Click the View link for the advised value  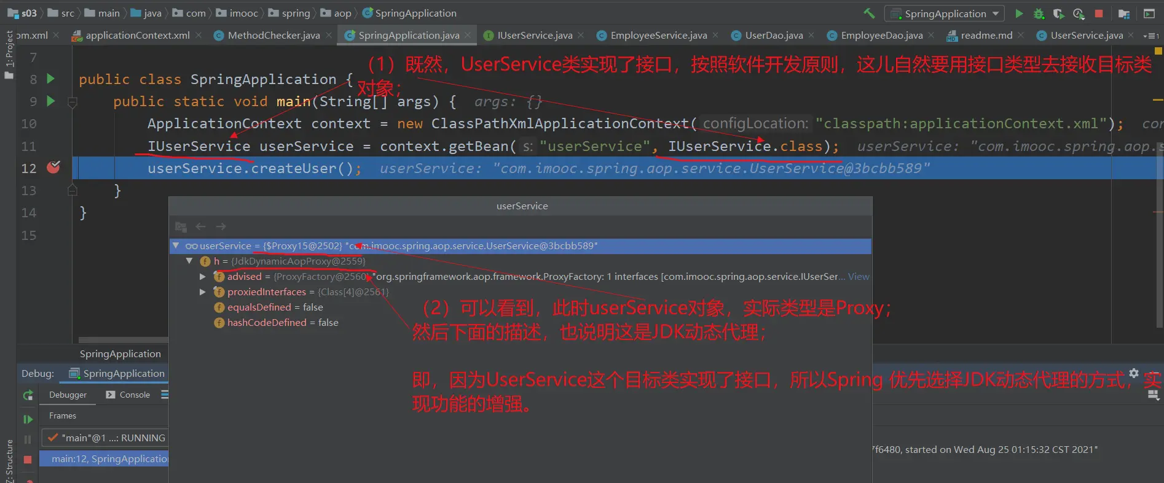(859, 276)
